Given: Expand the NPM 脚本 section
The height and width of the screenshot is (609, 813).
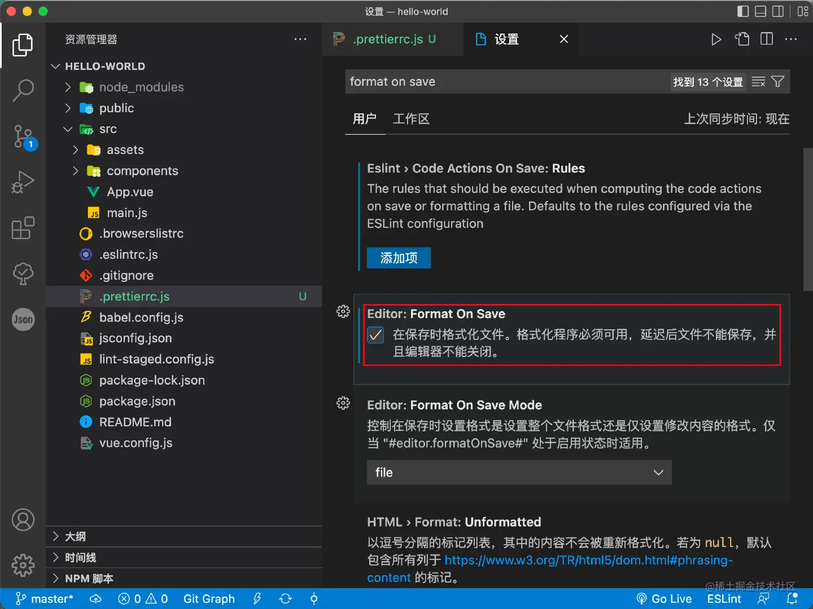Looking at the screenshot, I should pos(184,578).
